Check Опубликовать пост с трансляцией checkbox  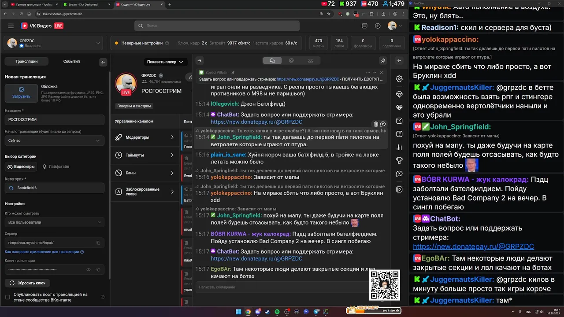coord(7,297)
